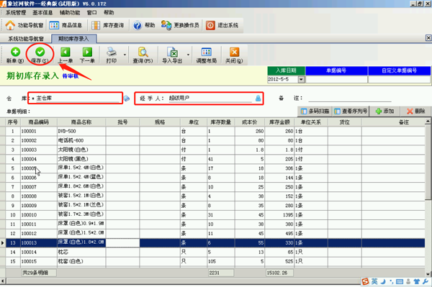Toggle the 英 language mode in IME bar

click(374, 281)
